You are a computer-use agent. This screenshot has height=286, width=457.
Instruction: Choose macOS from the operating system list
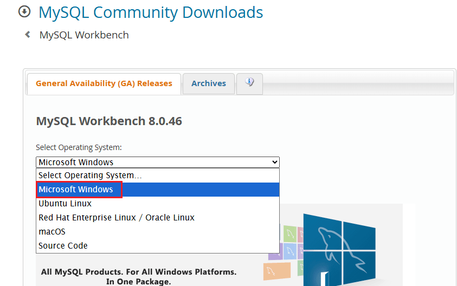158,232
